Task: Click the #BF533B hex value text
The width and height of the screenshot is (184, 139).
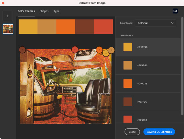Action: tap(142, 120)
